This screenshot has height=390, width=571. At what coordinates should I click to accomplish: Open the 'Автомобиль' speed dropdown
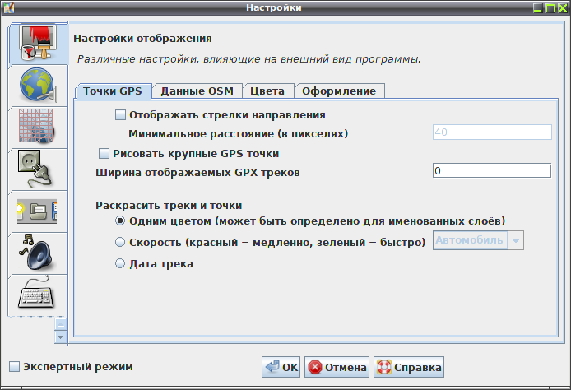478,240
